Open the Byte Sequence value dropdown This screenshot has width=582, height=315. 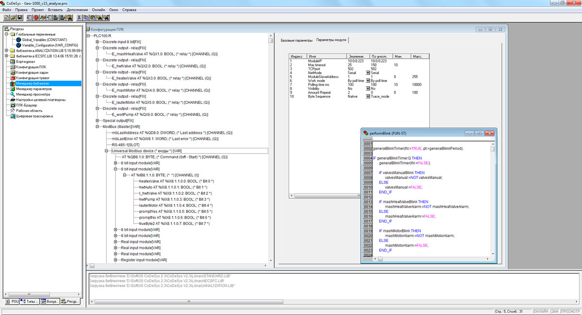coord(368,96)
